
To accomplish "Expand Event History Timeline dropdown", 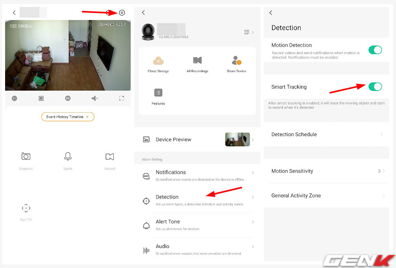I will click(68, 117).
